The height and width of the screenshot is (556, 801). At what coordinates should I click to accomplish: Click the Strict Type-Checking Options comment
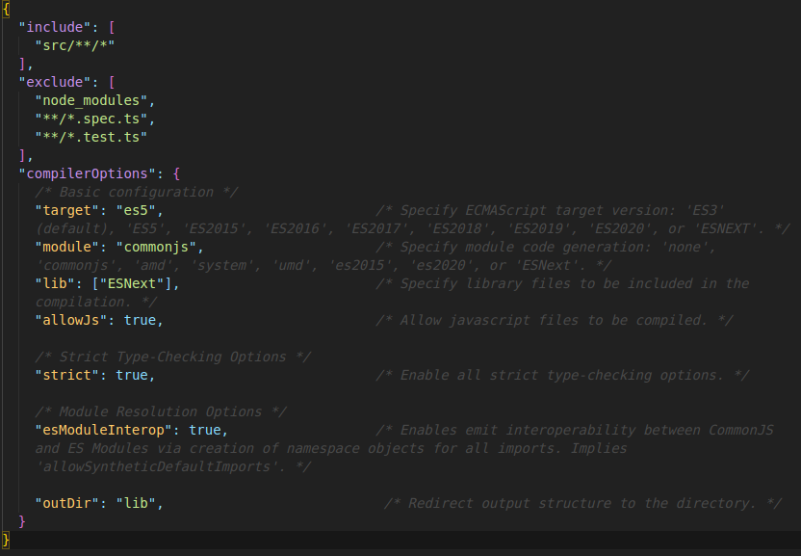(x=172, y=357)
